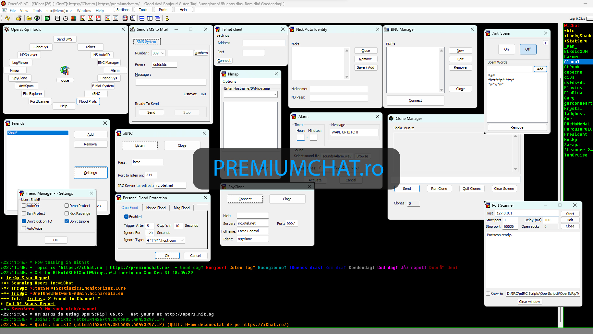This screenshot has width=593, height=334.
Task: Click Clone Manager output scroll down arrow
Action: [x=515, y=169]
